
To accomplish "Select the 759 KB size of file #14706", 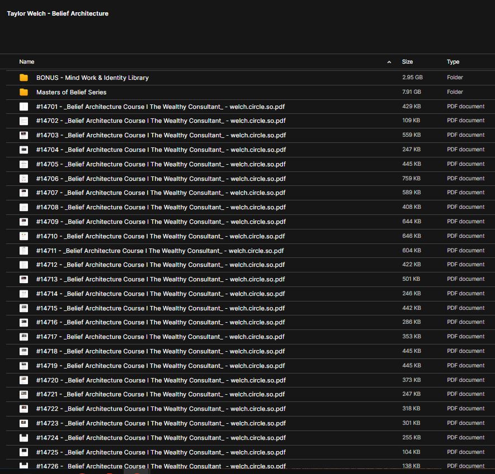I will 411,179.
